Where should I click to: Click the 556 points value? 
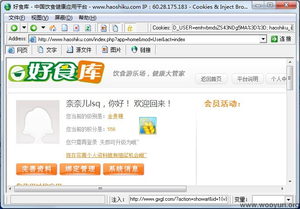pos(111,129)
